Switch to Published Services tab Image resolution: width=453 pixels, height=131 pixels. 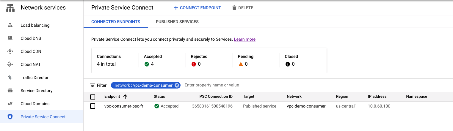click(x=177, y=22)
